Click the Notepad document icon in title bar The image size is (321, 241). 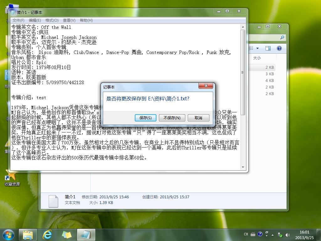tap(13, 13)
